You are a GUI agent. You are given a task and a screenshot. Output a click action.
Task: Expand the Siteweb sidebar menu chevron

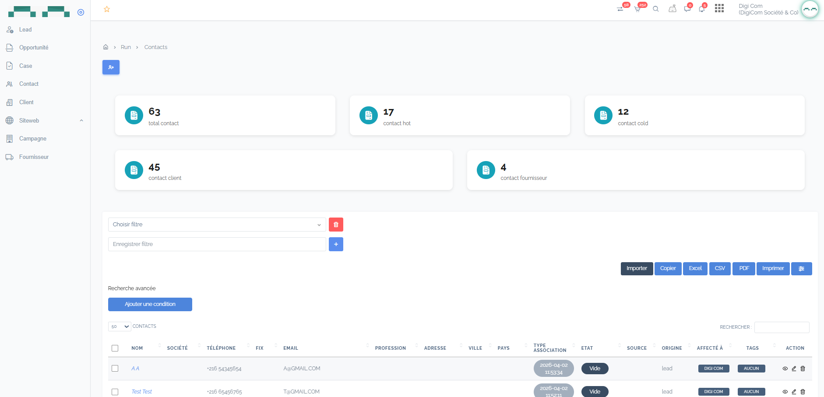click(x=81, y=121)
